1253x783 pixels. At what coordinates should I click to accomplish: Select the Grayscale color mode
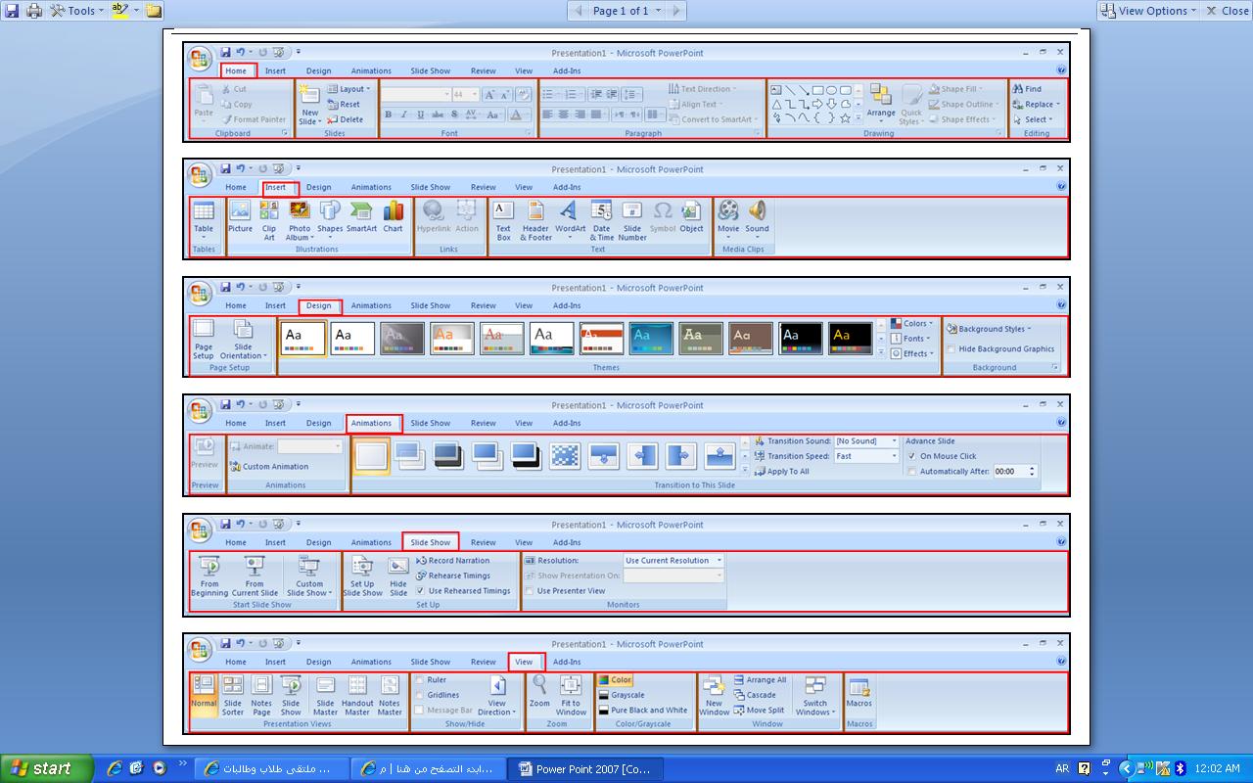(621, 695)
